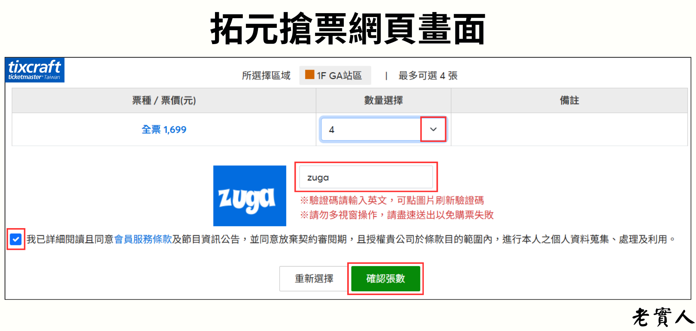
Task: Focus the captcha input field
Action: [366, 177]
